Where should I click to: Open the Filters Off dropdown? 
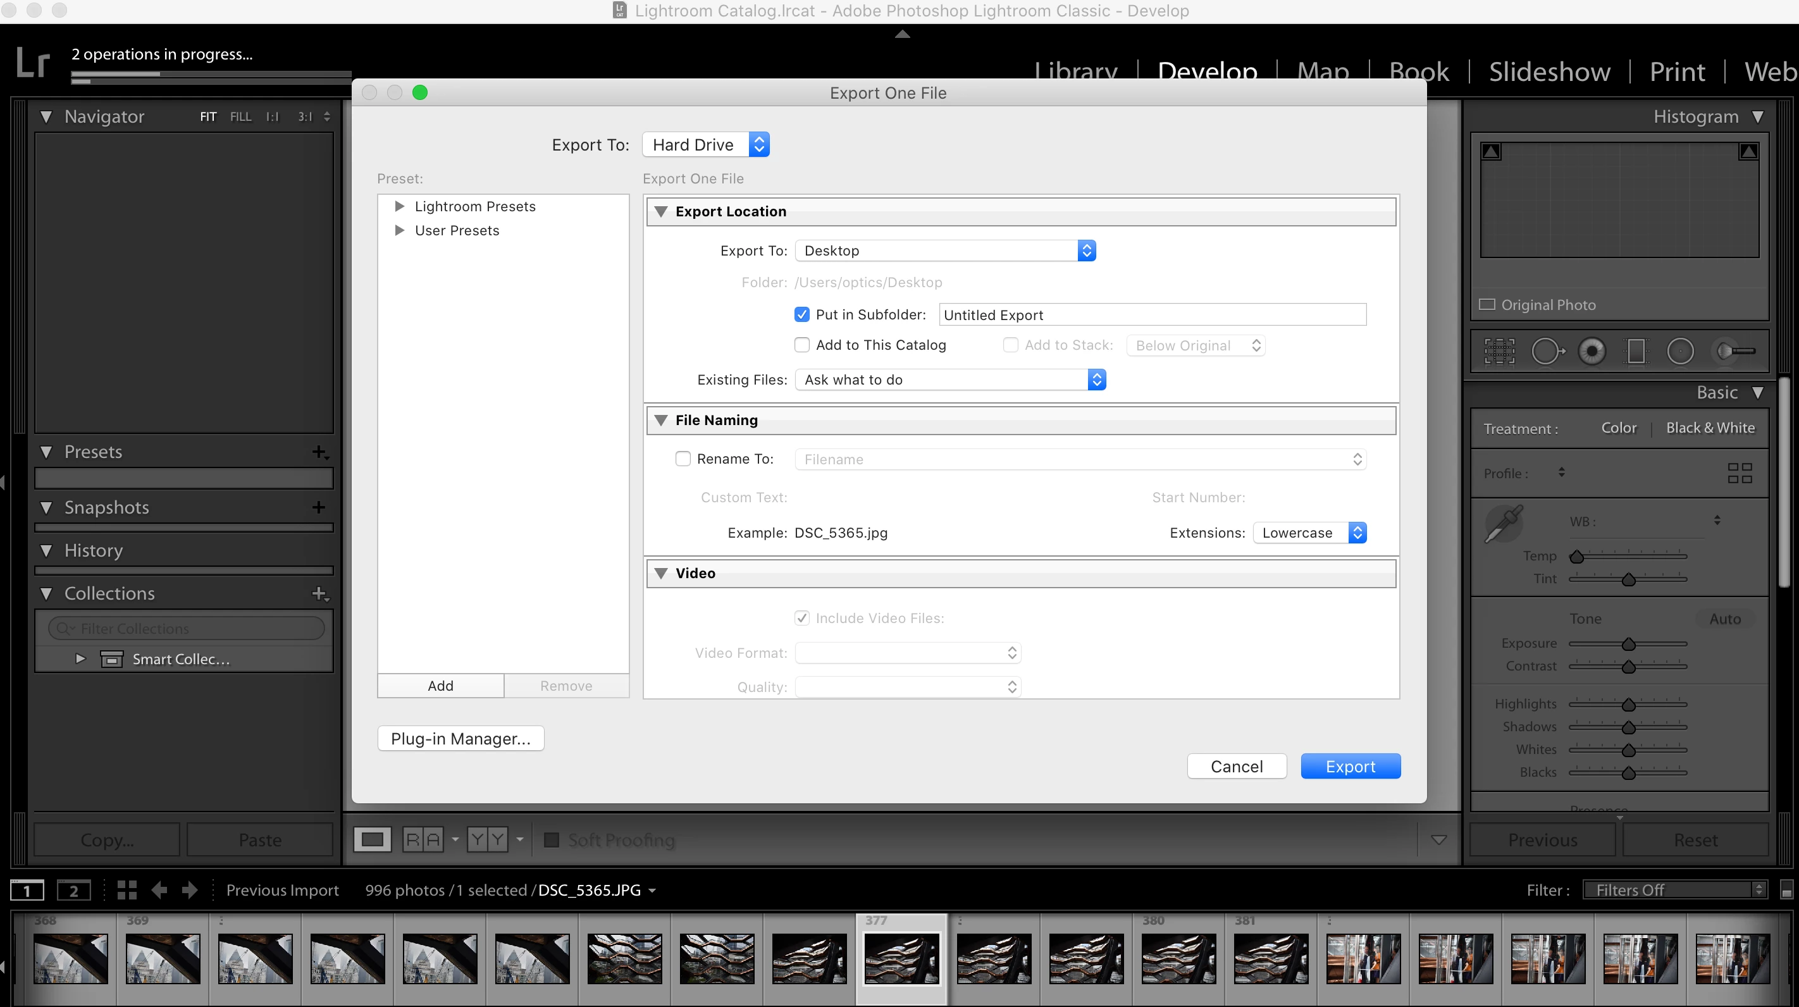point(1674,891)
